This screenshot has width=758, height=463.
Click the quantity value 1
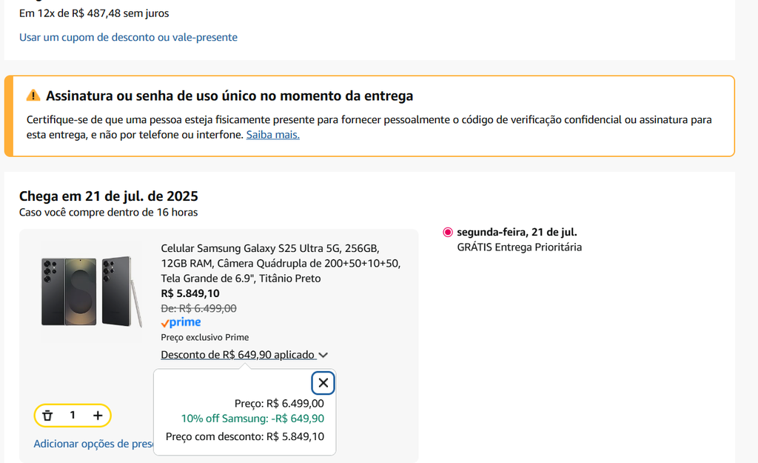coord(73,416)
